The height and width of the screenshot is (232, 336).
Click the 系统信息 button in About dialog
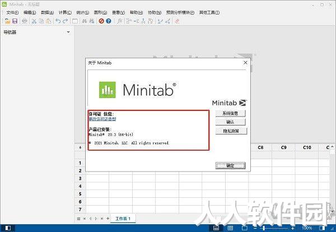230,113
